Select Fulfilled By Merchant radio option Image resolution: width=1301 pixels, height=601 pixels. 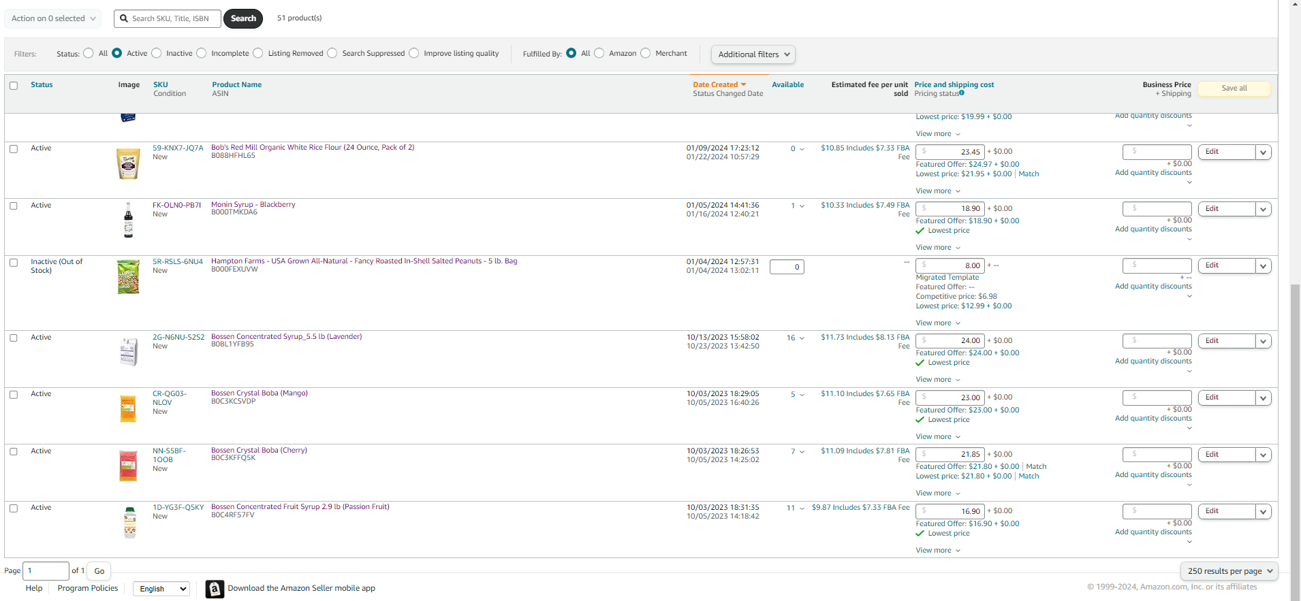click(x=646, y=53)
